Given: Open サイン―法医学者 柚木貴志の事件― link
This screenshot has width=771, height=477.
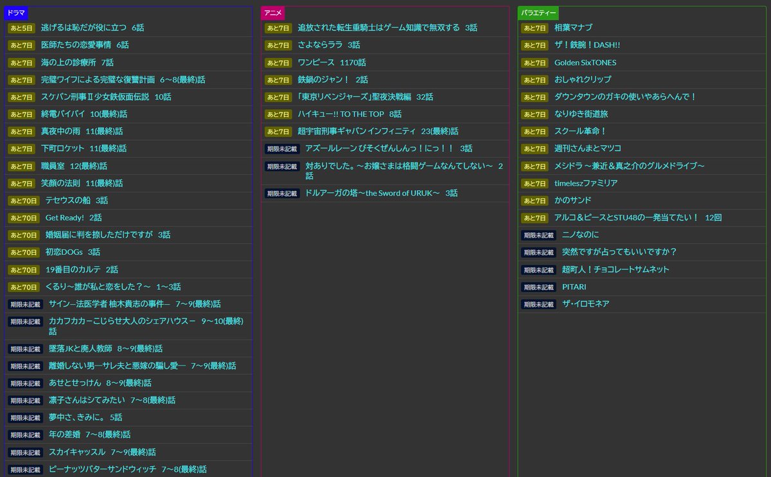Looking at the screenshot, I should [x=135, y=304].
